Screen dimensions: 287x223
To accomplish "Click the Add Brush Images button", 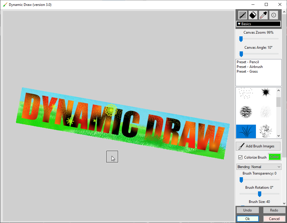I will pyautogui.click(x=258, y=146).
